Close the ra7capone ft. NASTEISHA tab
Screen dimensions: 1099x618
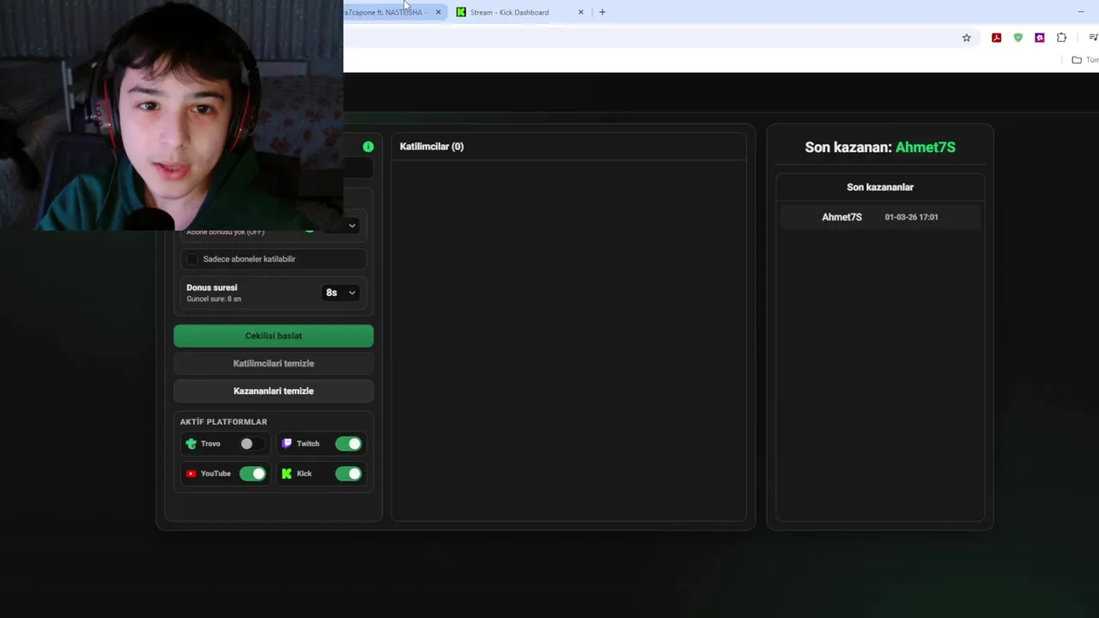(438, 12)
